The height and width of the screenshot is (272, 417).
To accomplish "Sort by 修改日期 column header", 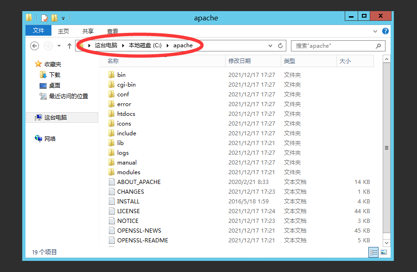I will (253, 61).
